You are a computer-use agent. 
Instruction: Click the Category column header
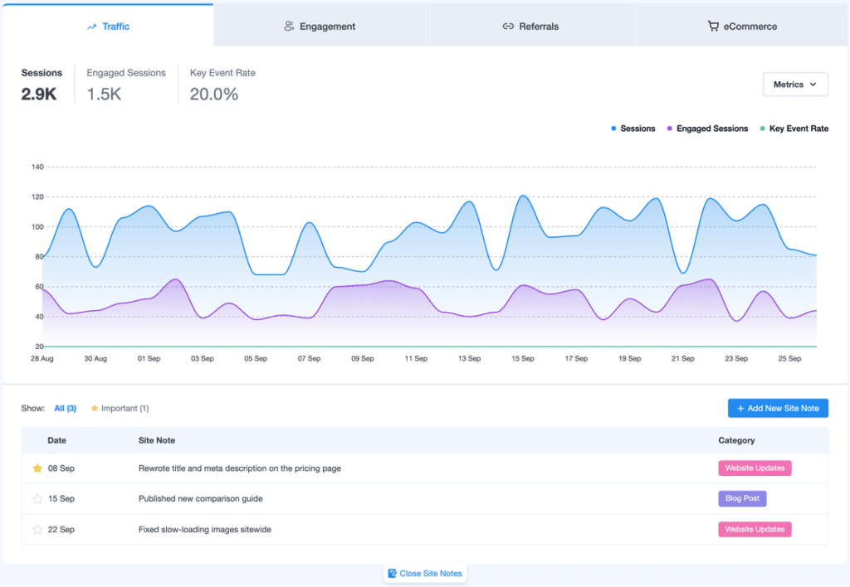point(736,440)
